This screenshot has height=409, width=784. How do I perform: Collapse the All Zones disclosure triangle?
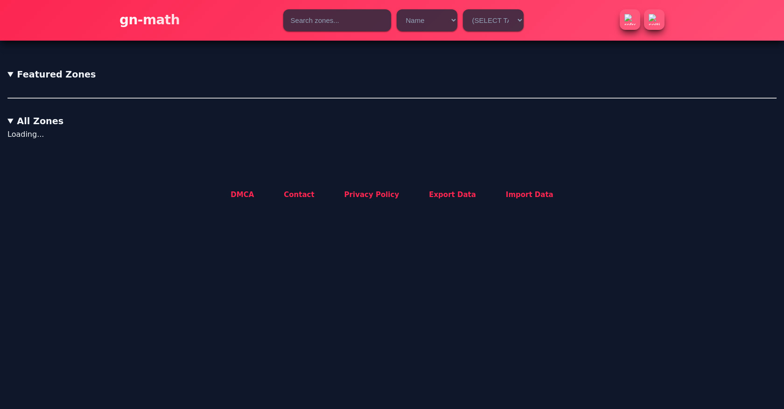click(x=10, y=121)
